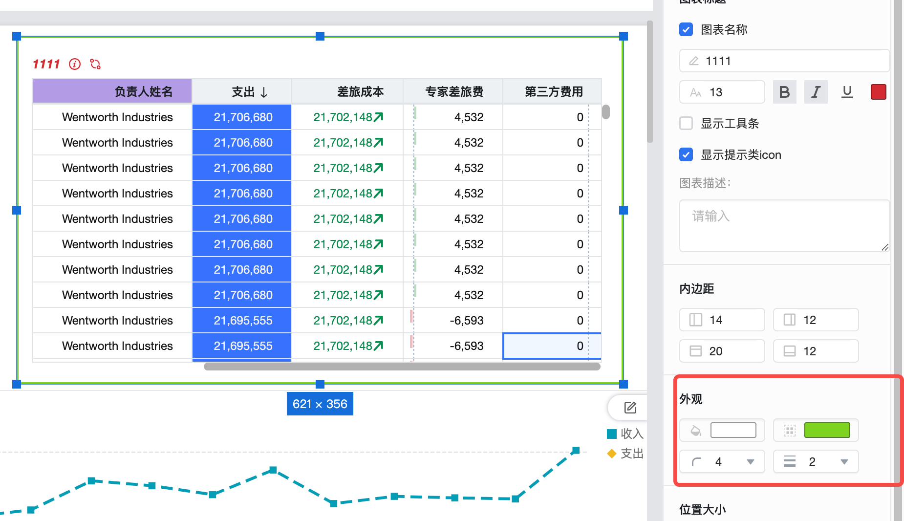Click the 位置大小 section heading
Viewport: 904px width, 521px height.
point(703,509)
